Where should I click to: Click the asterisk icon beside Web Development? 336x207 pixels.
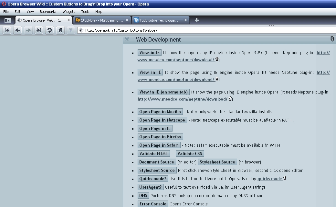(x=127, y=39)
